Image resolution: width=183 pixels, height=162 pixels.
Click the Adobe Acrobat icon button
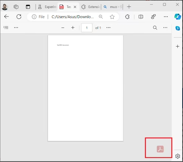[160, 149]
